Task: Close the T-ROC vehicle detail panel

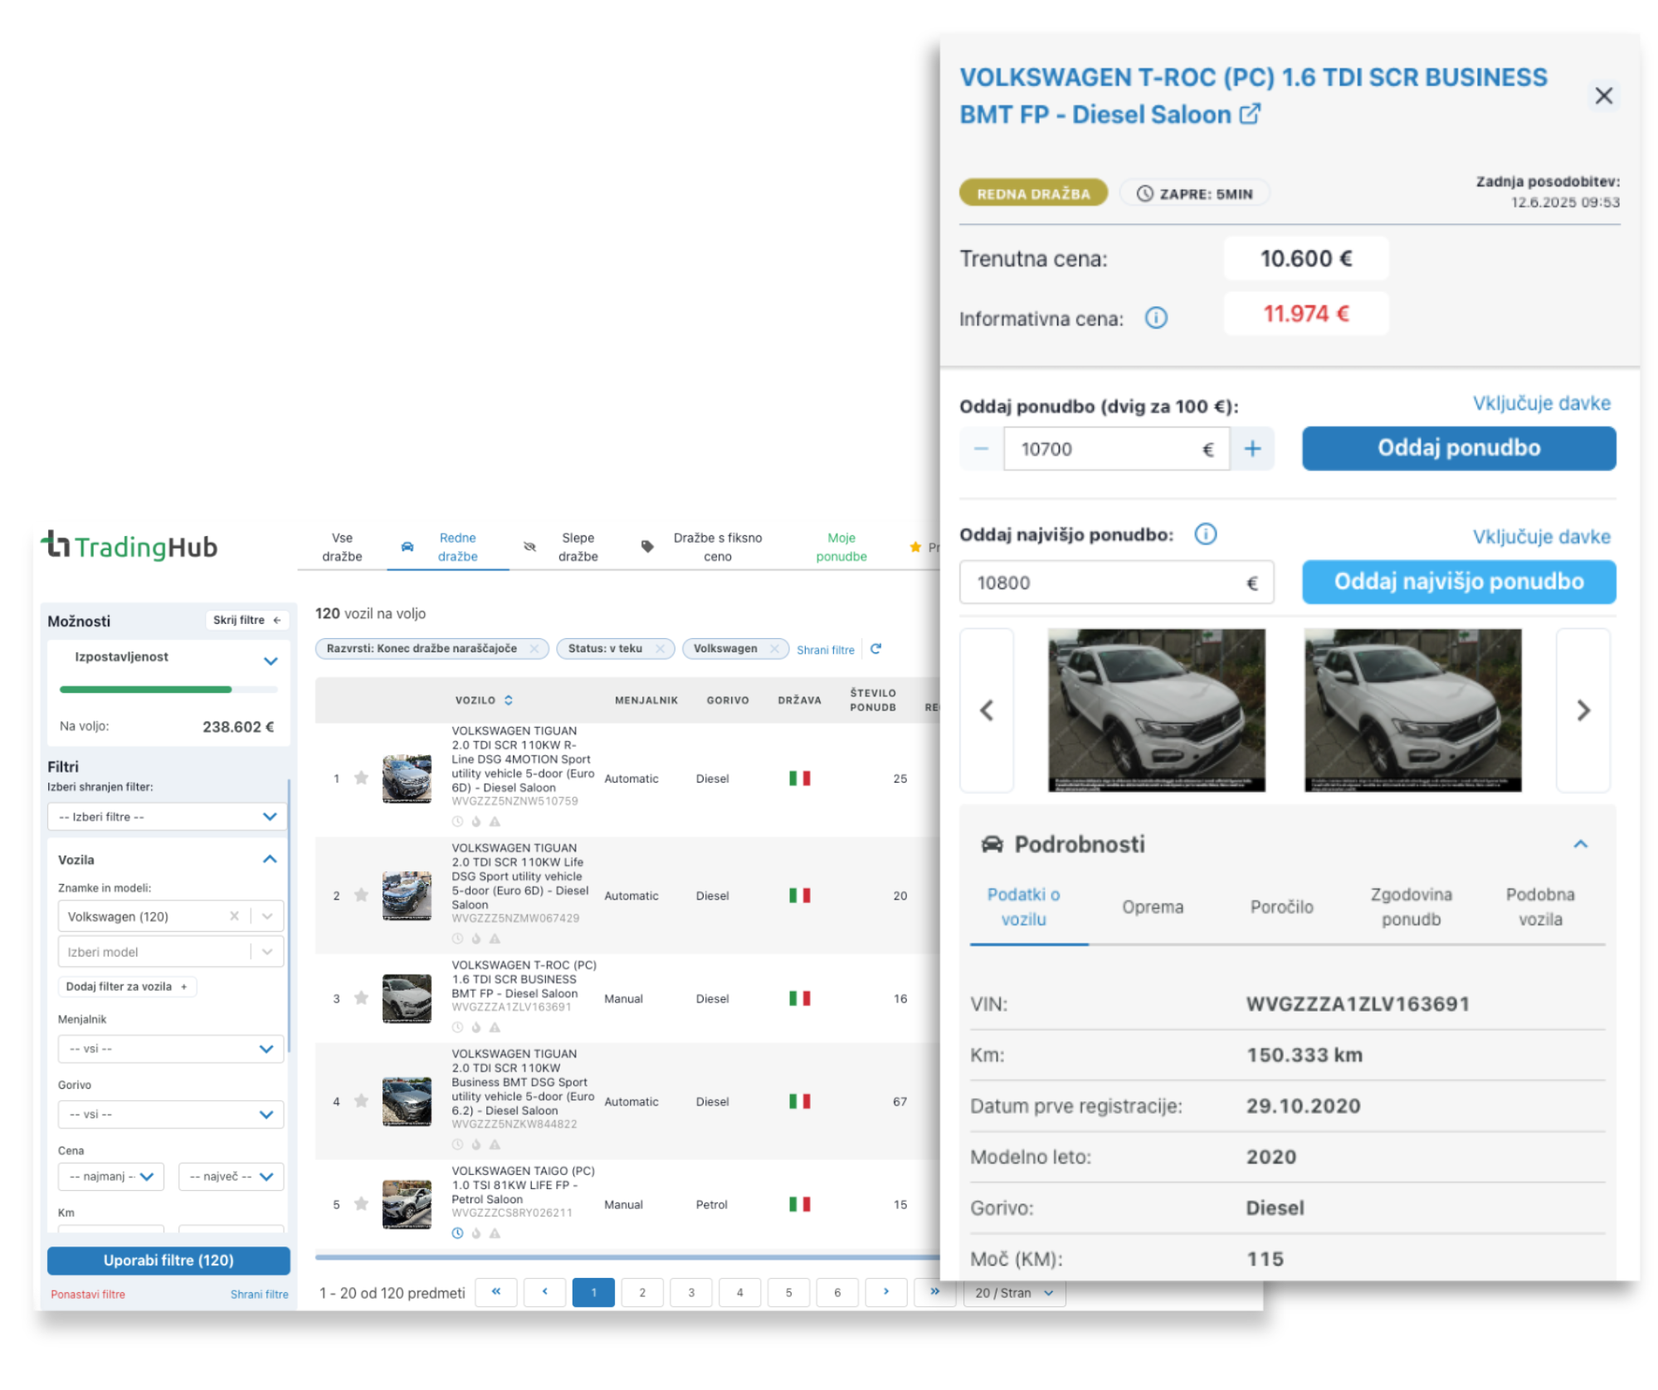Action: coord(1603,95)
